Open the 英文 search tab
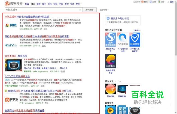 pyautogui.click(x=67, y=4)
